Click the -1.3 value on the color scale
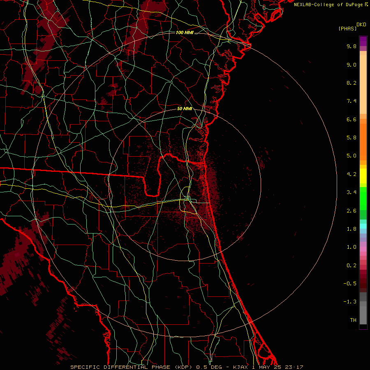The height and width of the screenshot is (370, 370). point(350,302)
